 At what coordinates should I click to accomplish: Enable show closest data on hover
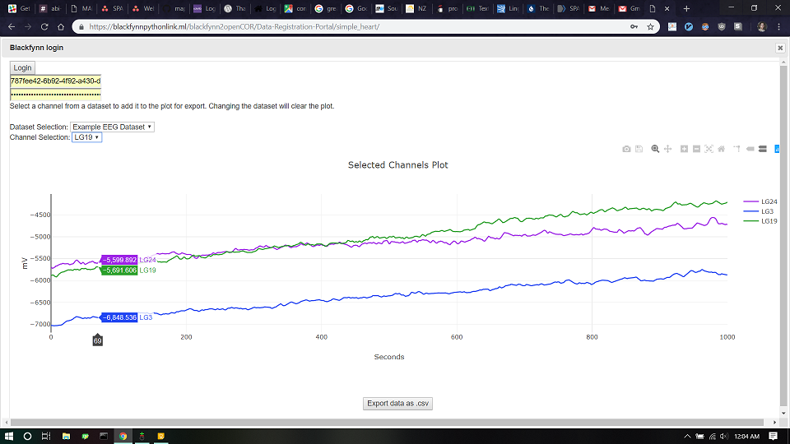tap(750, 149)
